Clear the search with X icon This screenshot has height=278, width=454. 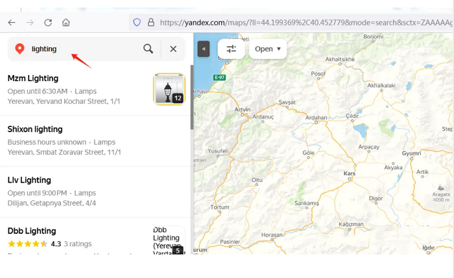click(x=173, y=49)
